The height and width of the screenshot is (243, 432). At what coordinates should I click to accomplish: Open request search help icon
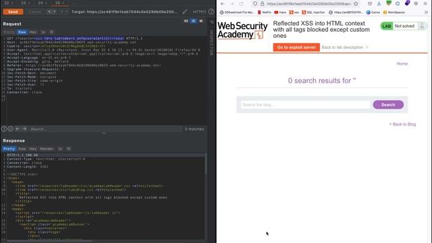(4, 129)
